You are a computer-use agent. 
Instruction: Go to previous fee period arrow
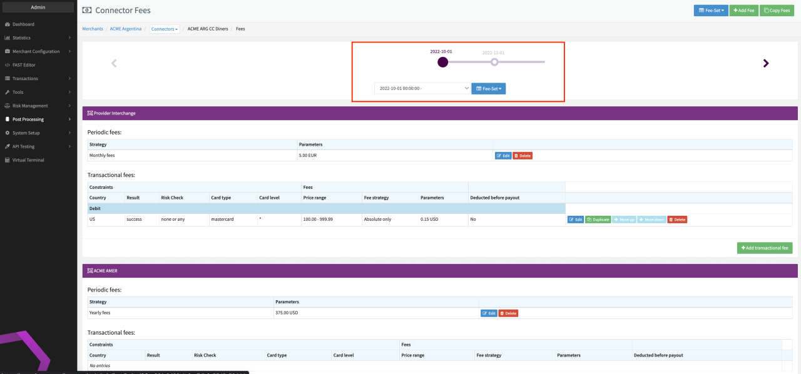point(114,63)
